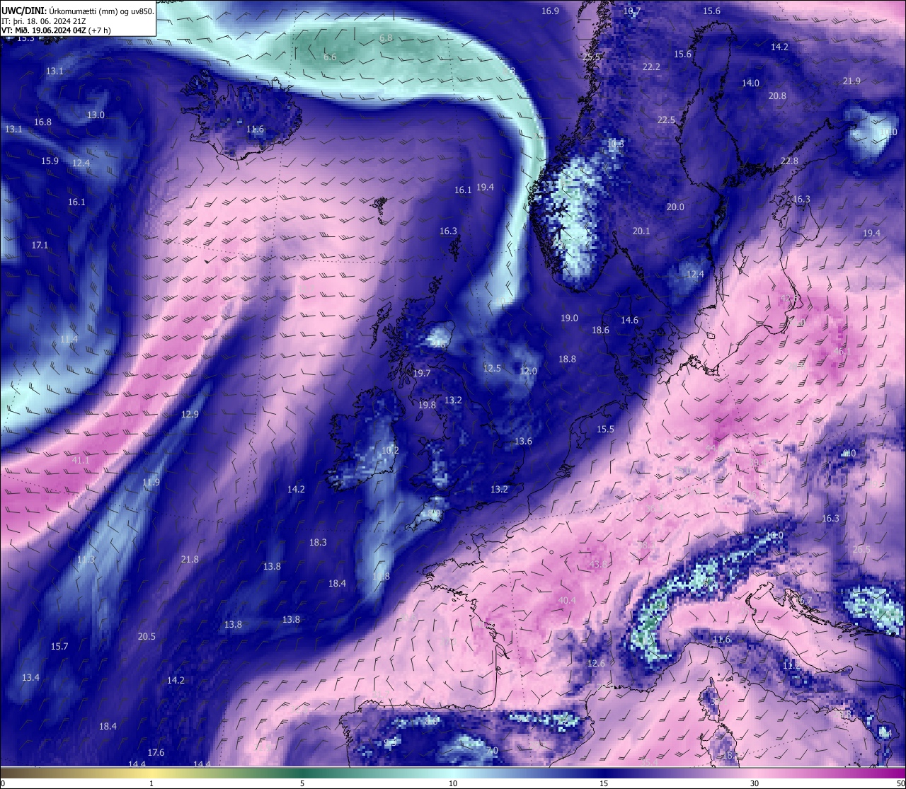
Task: Click the 16.8 value label
Action: coord(42,122)
